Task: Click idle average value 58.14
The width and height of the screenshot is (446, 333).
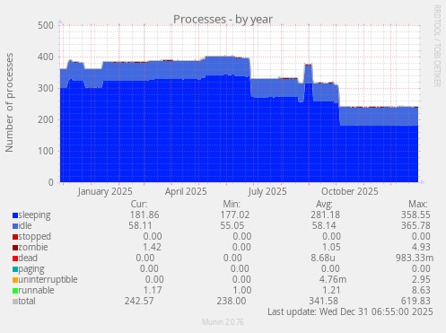Action: tap(324, 225)
